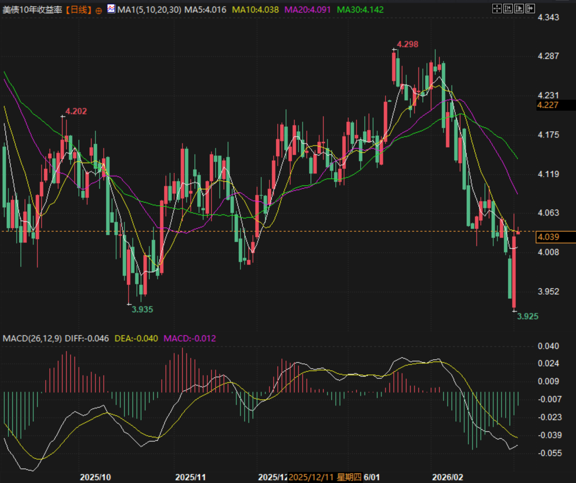Viewport: 576px width, 483px height.
Task: Open the MA indicator chart icon
Action: (x=111, y=9)
